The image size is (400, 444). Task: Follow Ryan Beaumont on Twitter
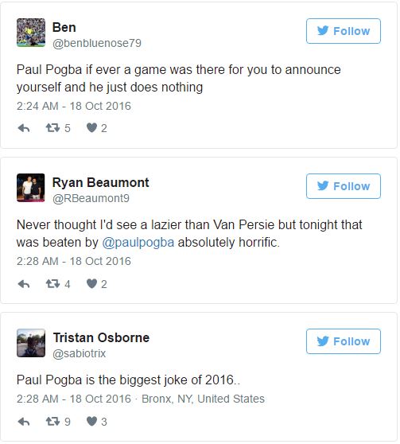tap(343, 186)
